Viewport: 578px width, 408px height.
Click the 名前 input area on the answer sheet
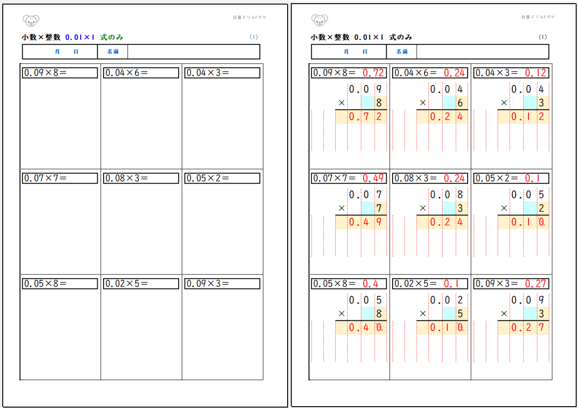coord(482,52)
